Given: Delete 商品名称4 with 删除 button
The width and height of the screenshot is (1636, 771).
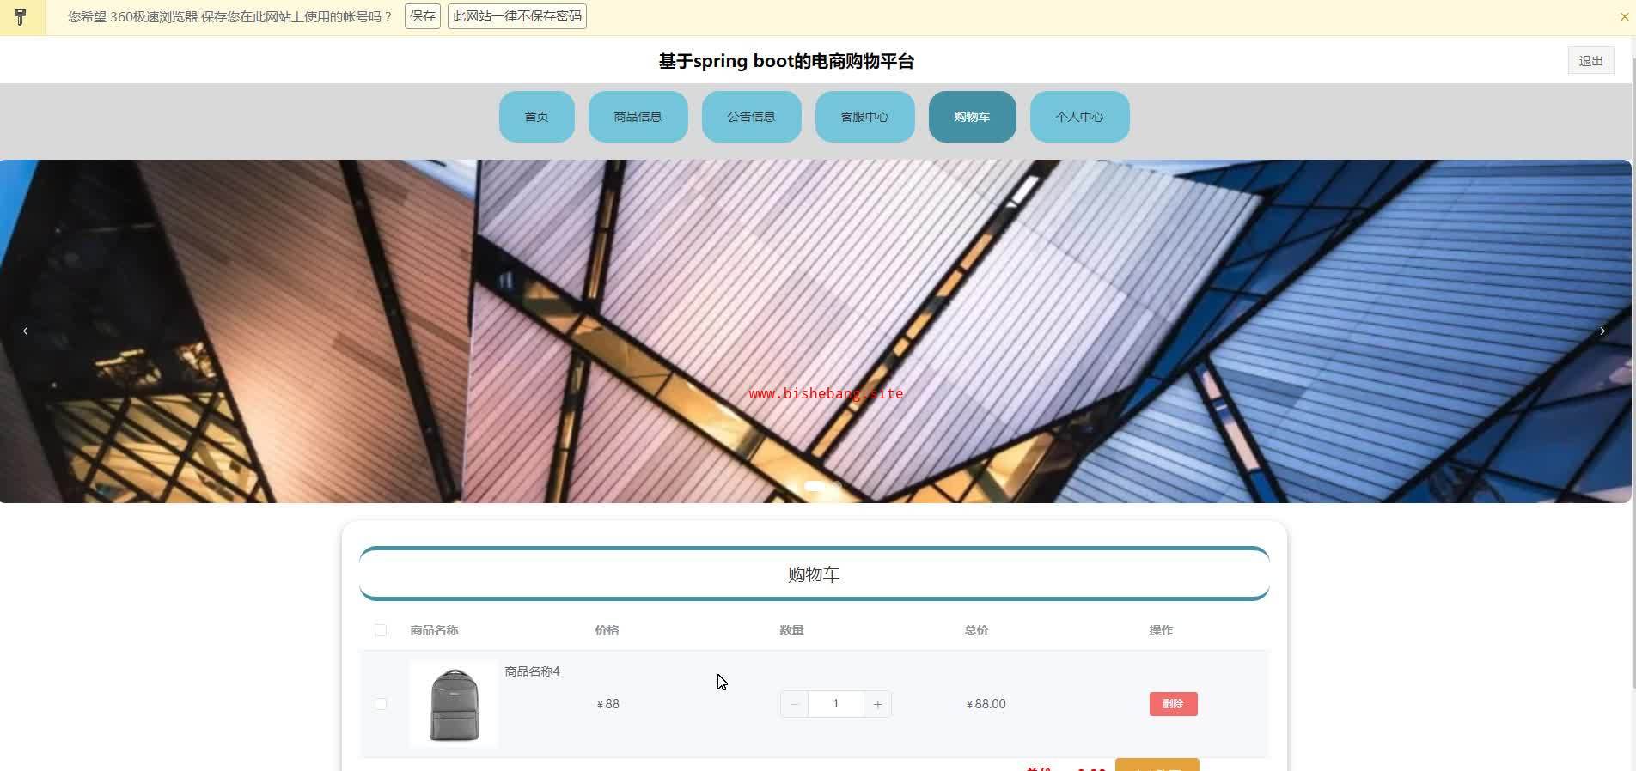Looking at the screenshot, I should point(1174,704).
